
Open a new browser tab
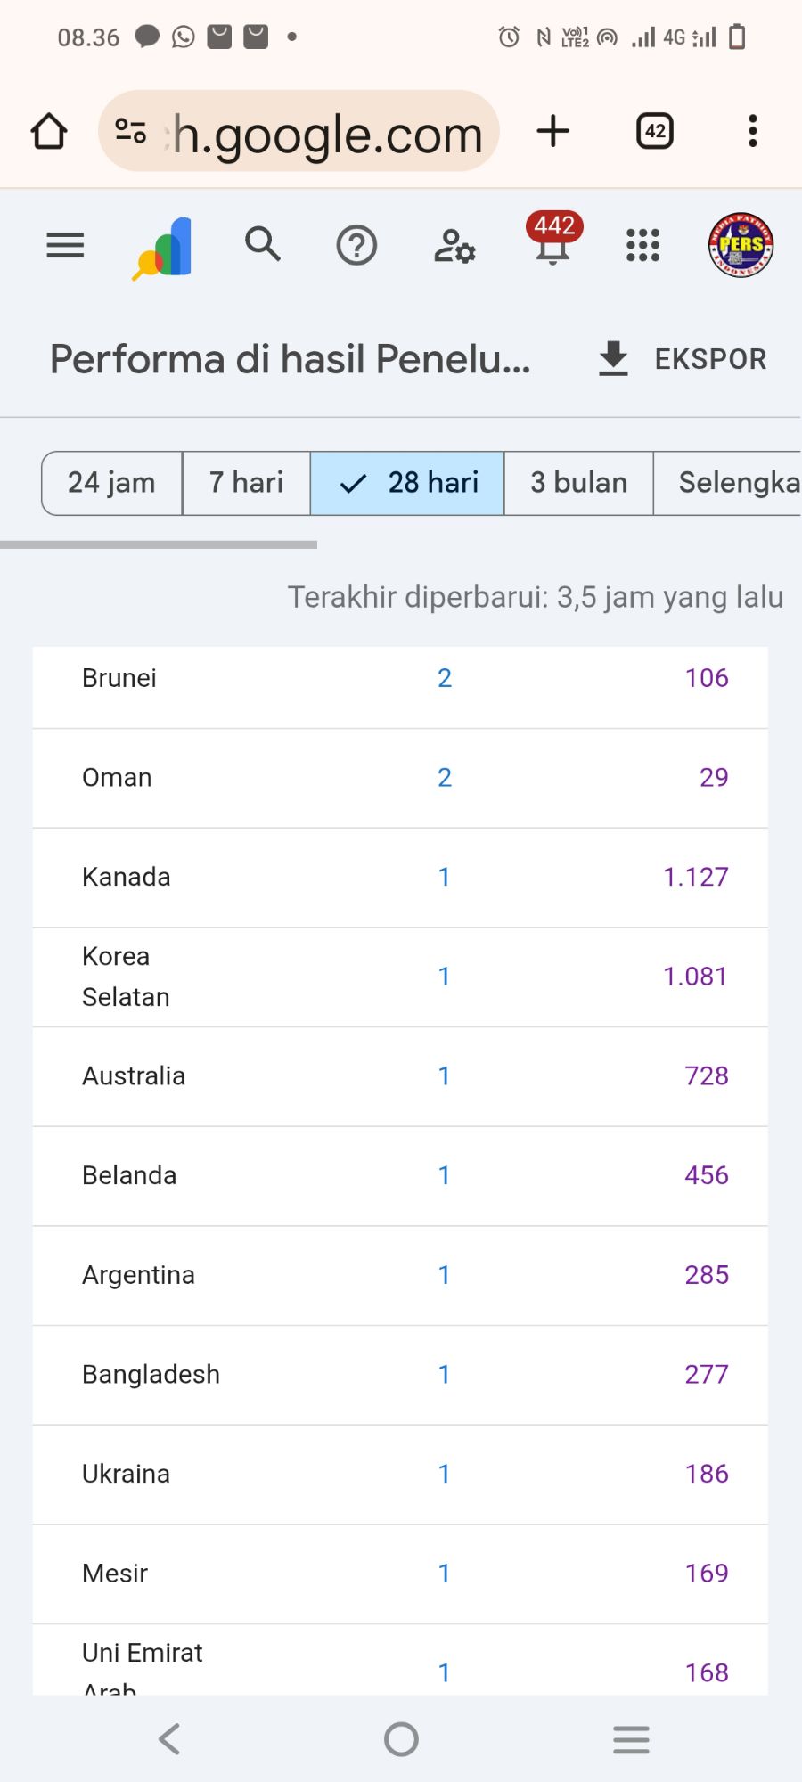553,131
